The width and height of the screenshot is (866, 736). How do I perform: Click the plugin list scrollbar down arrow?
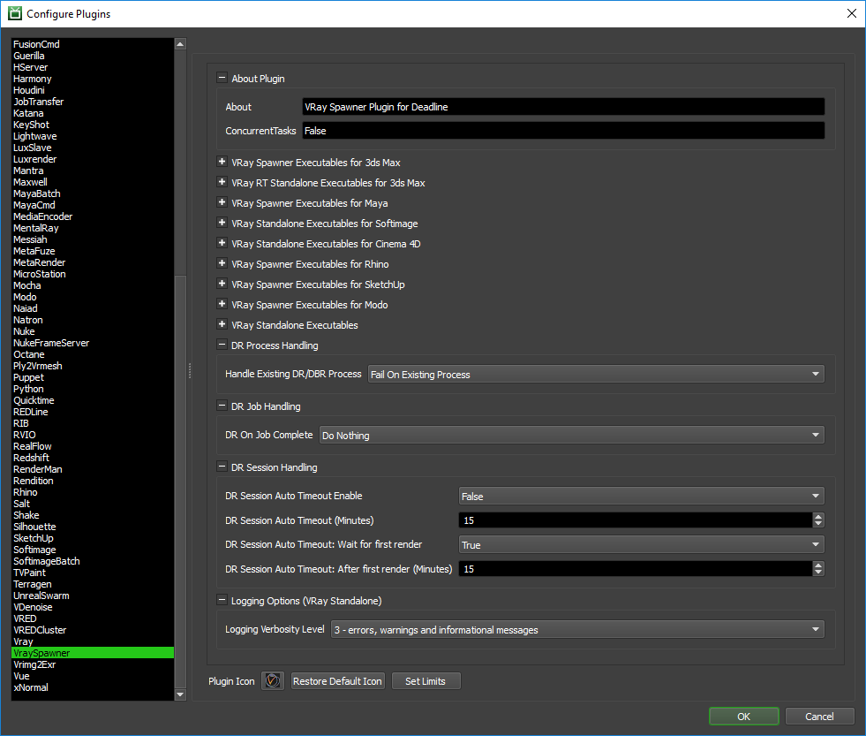(180, 694)
